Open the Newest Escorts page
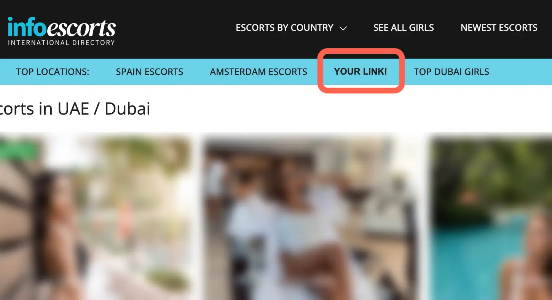The width and height of the screenshot is (552, 300). pos(499,28)
